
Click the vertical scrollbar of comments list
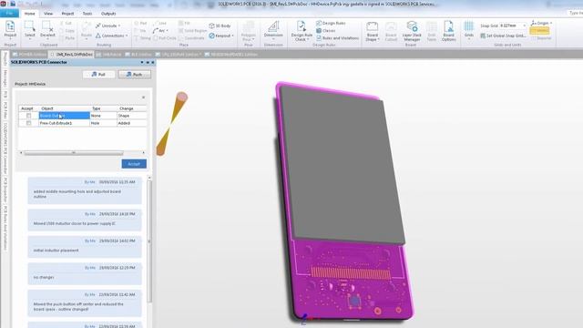(x=149, y=241)
